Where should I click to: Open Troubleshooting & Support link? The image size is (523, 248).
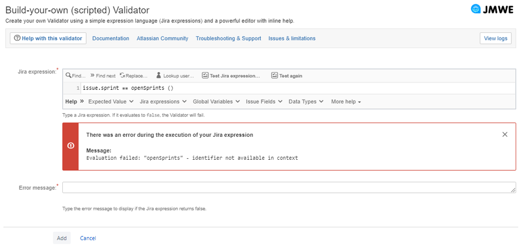point(228,38)
